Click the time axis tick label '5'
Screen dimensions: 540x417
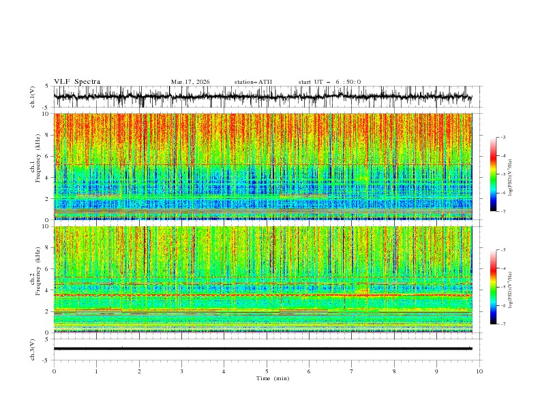pyautogui.click(x=267, y=371)
